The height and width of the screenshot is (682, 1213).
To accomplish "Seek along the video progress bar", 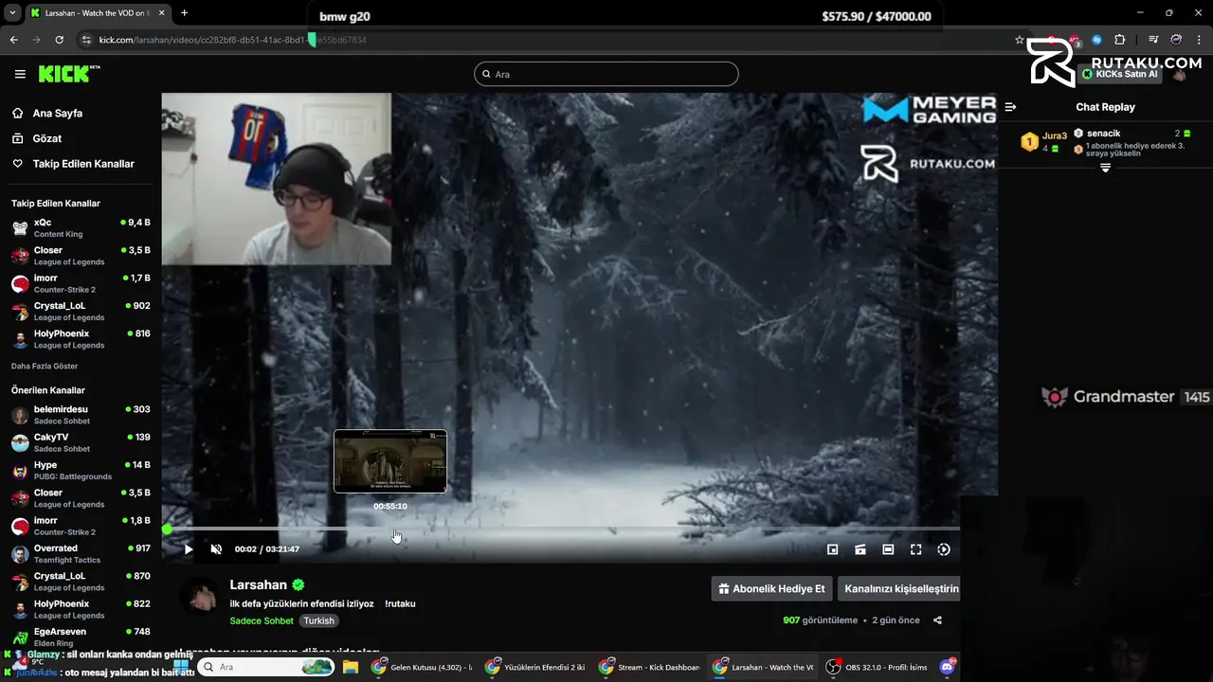I will coord(563,529).
